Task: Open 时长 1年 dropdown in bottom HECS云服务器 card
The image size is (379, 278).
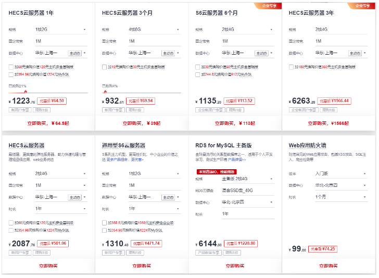Action: coord(61,209)
